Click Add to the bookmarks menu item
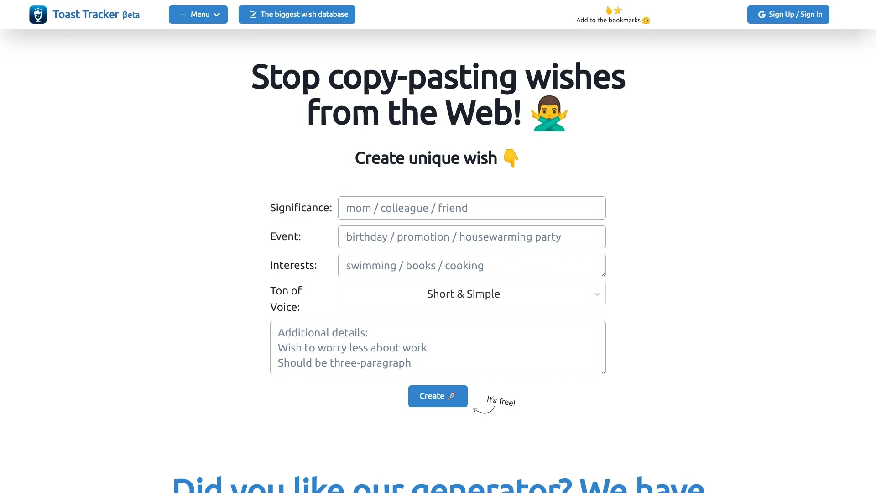 coord(612,20)
